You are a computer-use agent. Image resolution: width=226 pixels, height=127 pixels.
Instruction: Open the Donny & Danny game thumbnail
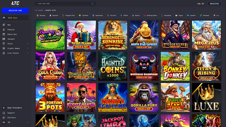pyautogui.click(x=50, y=35)
